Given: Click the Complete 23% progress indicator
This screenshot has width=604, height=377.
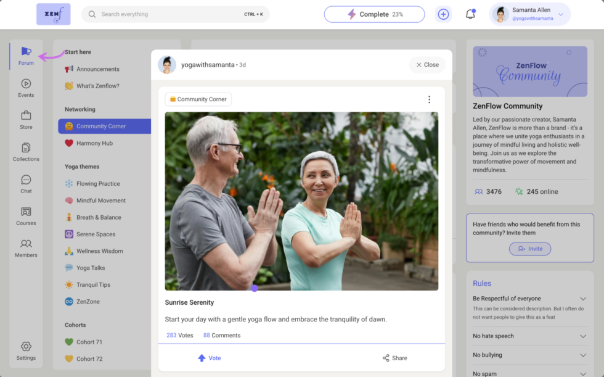Looking at the screenshot, I should (x=374, y=14).
